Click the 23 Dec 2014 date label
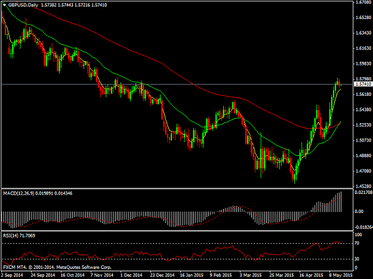The image size is (373, 279). [x=162, y=275]
